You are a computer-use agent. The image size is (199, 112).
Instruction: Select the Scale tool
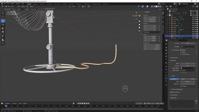[x=3, y=28]
